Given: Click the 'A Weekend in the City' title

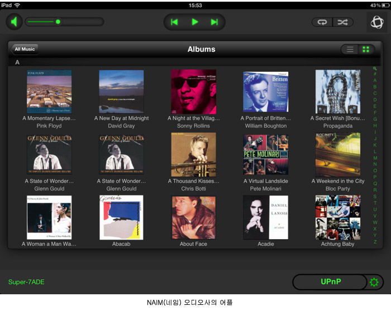Looking at the screenshot, I should click(338, 181).
